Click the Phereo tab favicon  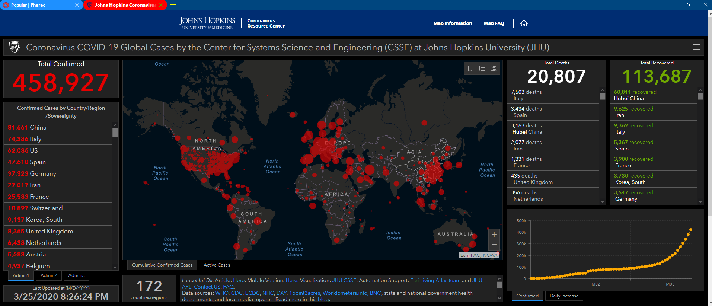[6, 5]
